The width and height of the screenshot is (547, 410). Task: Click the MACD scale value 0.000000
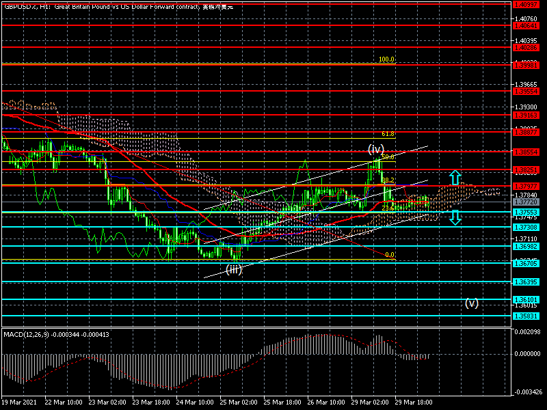[x=527, y=354]
